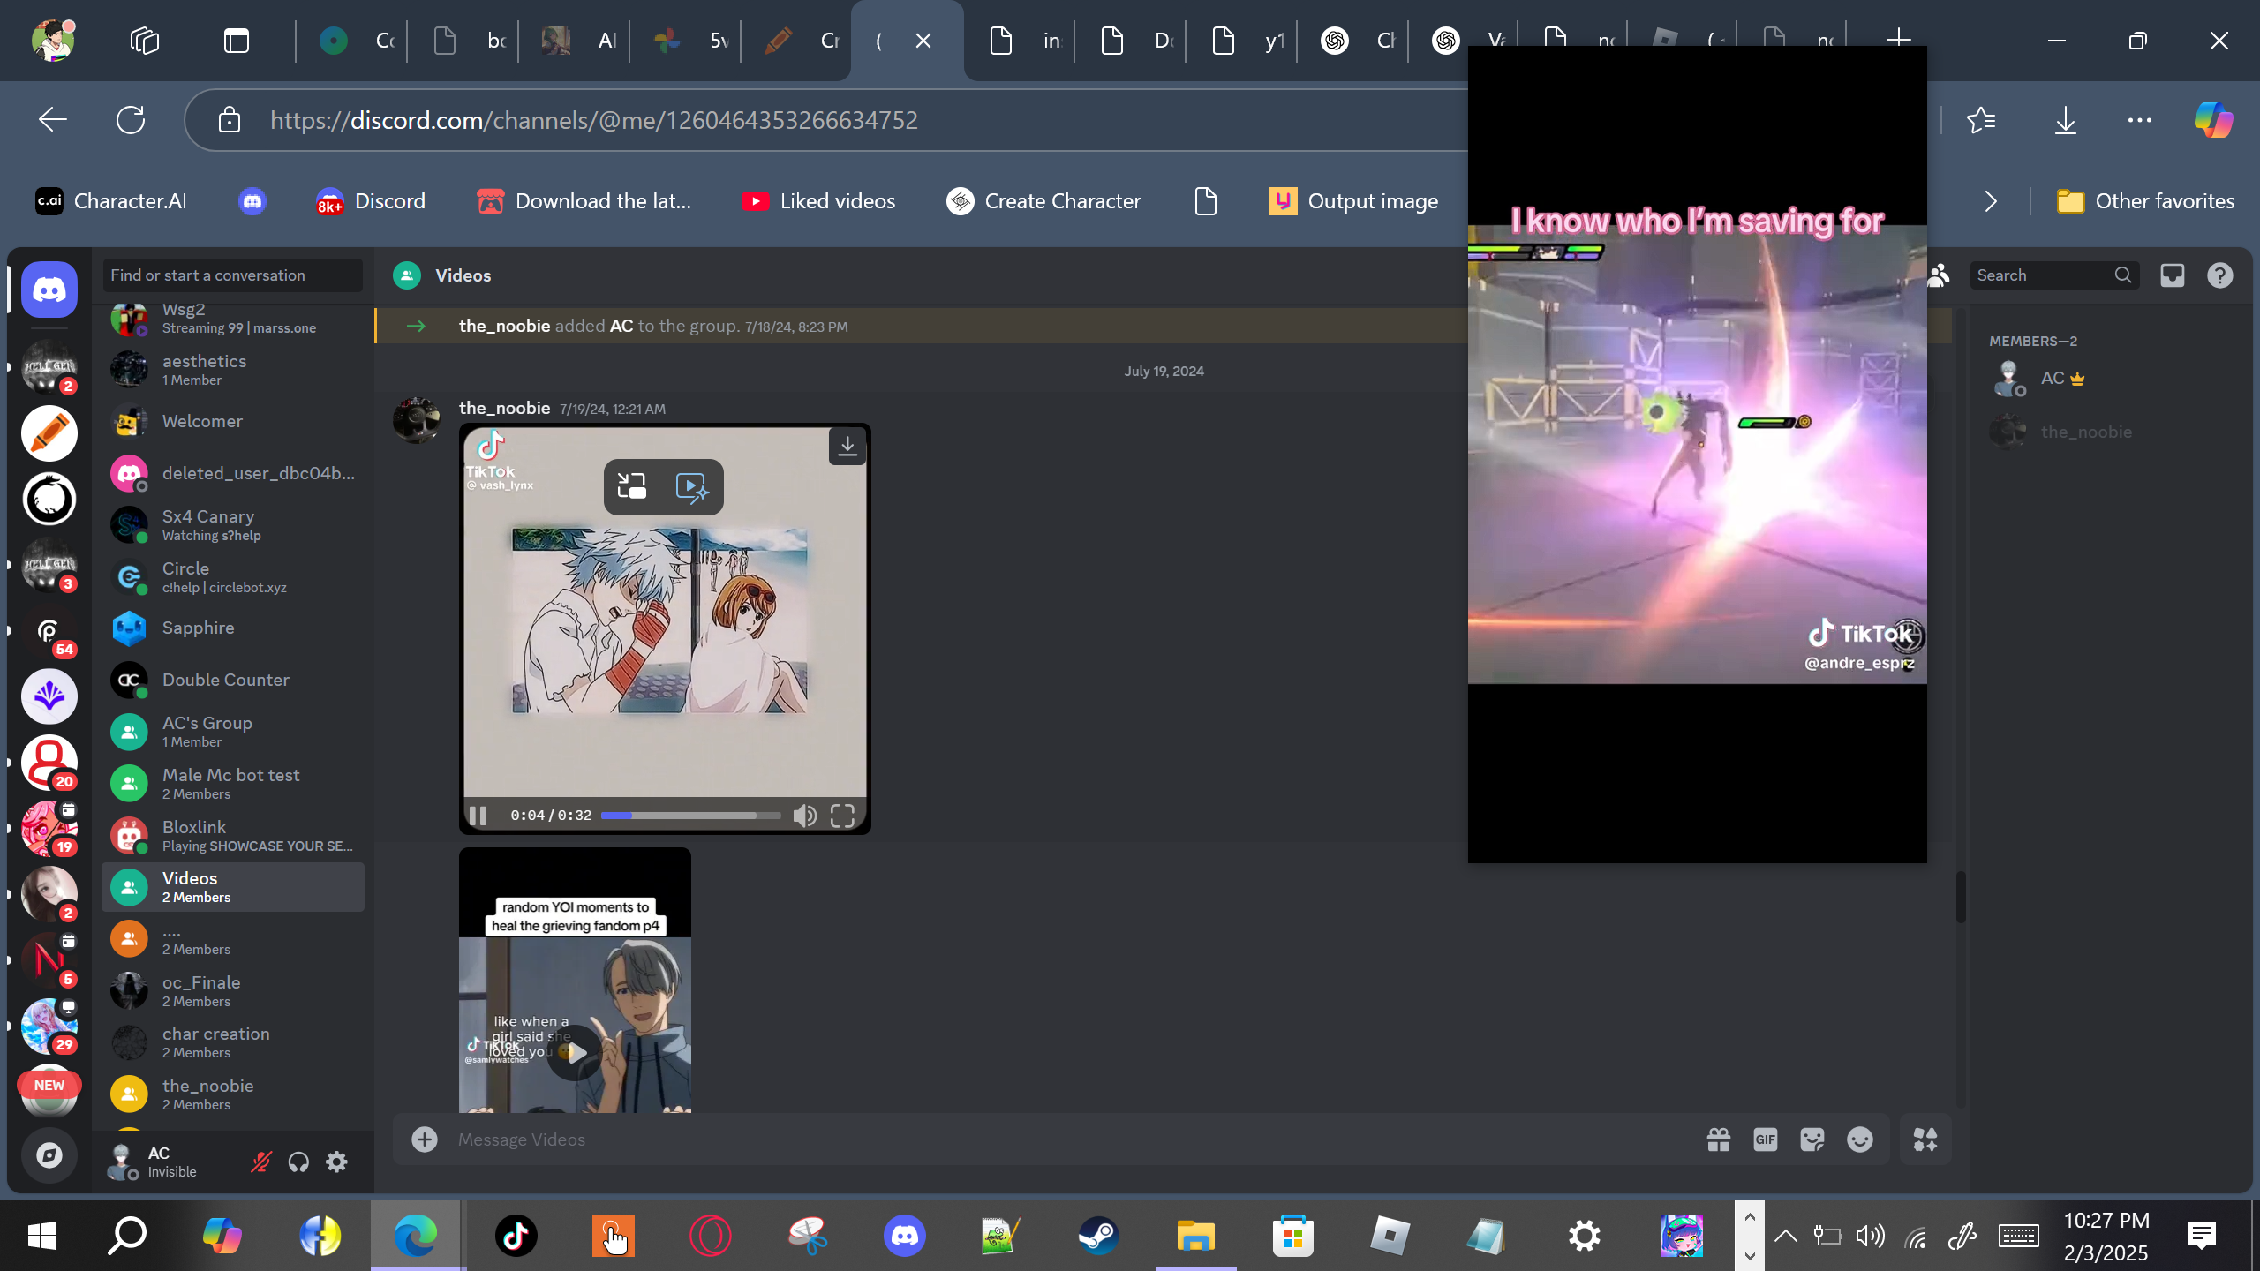Open the emoji picker
2260x1271 pixels.
(x=1860, y=1139)
